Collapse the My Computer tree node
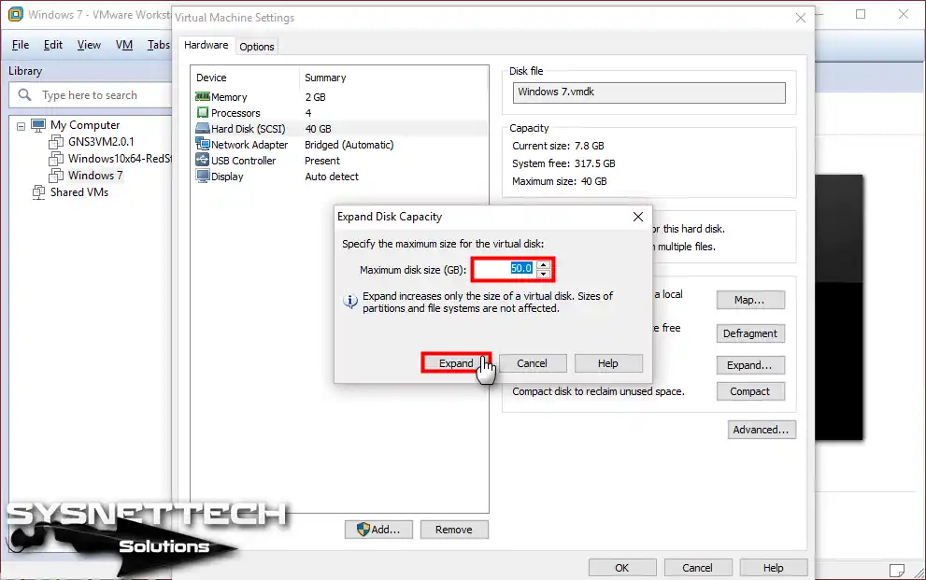Image resolution: width=926 pixels, height=580 pixels. pos(20,124)
